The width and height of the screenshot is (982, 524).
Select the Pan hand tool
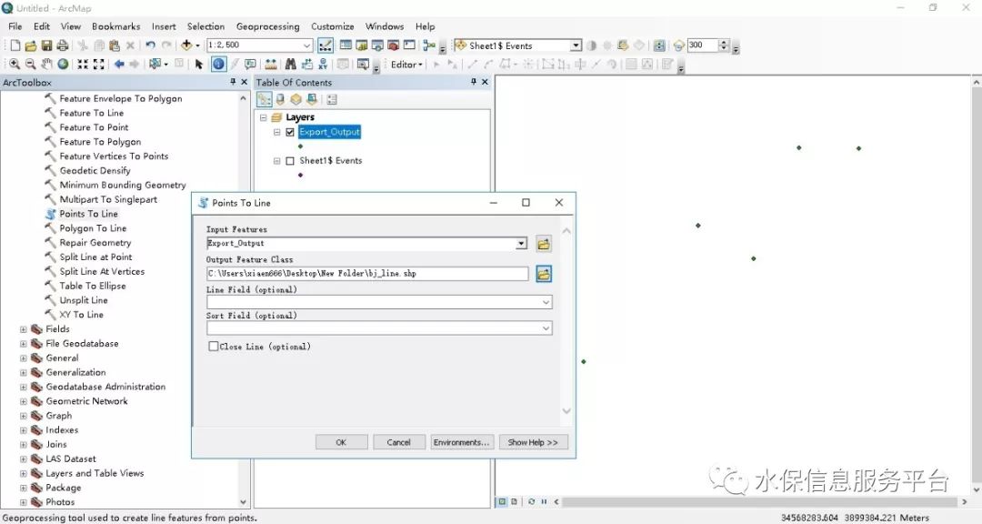(46, 64)
